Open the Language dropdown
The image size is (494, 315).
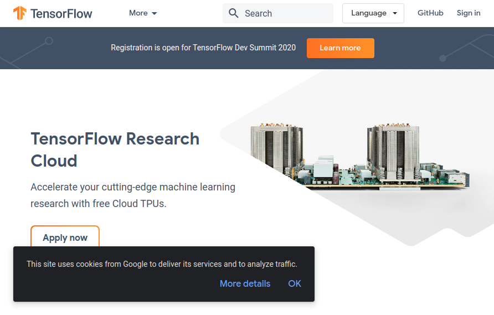pyautogui.click(x=373, y=13)
